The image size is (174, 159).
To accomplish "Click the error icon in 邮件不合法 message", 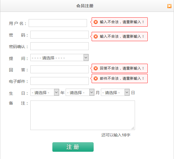I will pyautogui.click(x=96, y=78).
